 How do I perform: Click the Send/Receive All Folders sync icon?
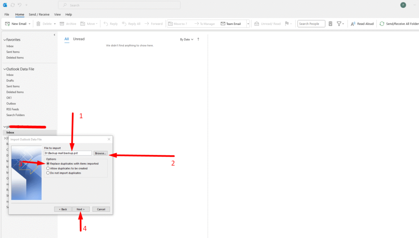point(382,24)
